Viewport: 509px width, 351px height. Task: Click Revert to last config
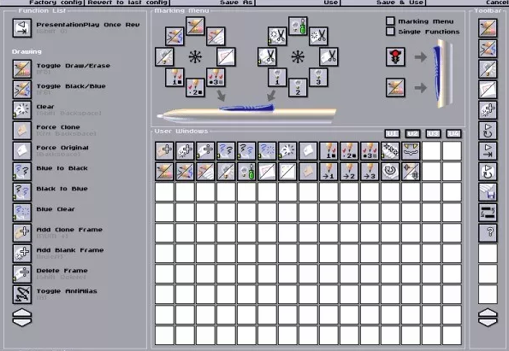point(127,3)
